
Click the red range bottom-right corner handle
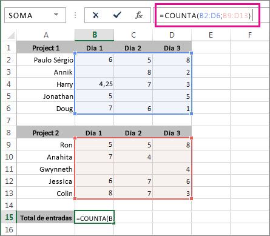tap(191, 198)
